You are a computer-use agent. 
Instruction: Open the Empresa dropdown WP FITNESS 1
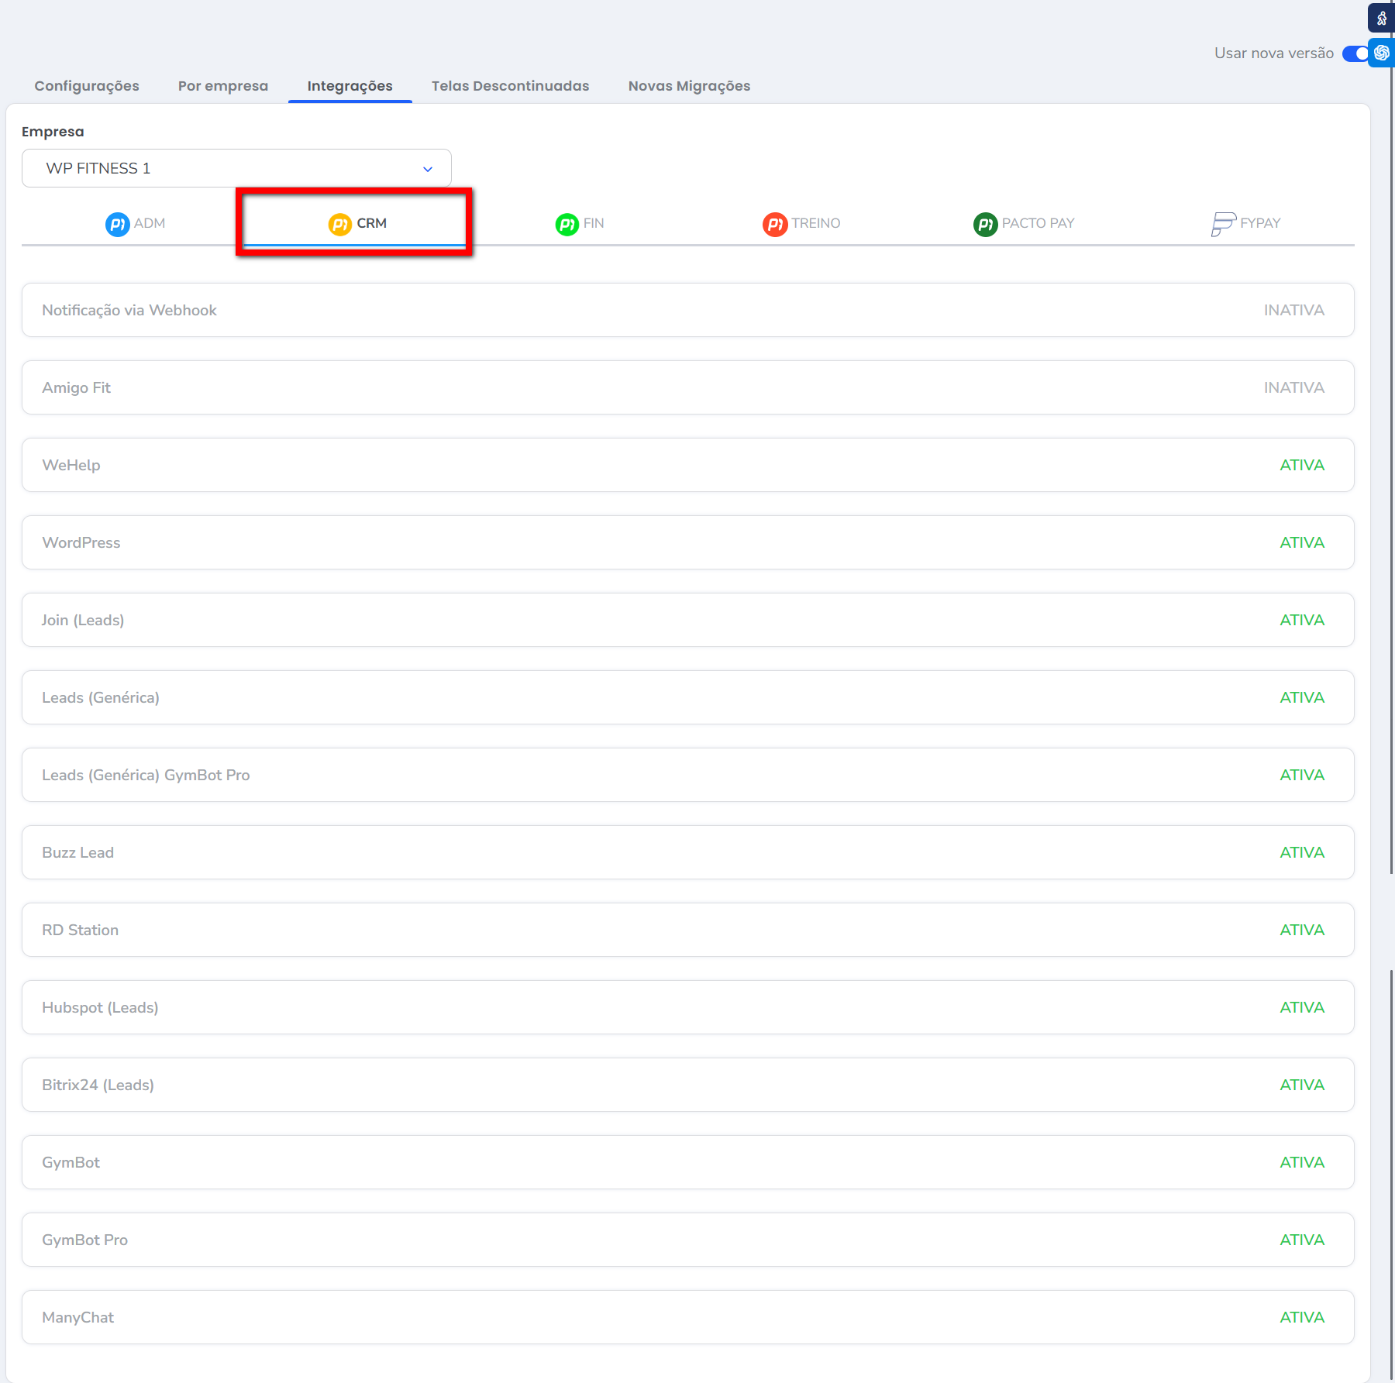(x=236, y=168)
